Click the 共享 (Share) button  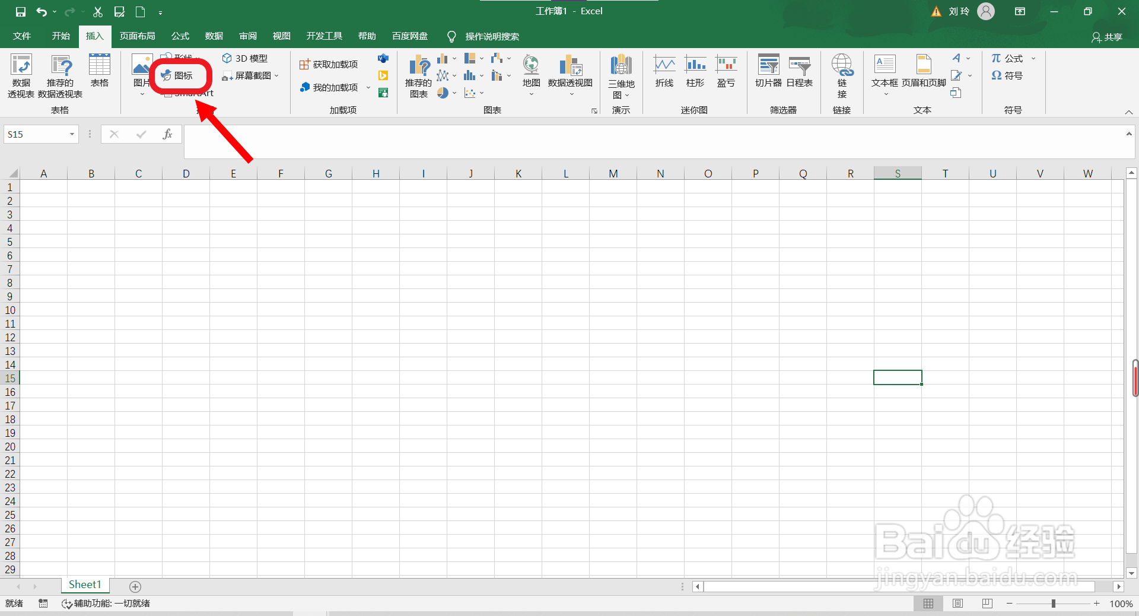pos(1107,37)
